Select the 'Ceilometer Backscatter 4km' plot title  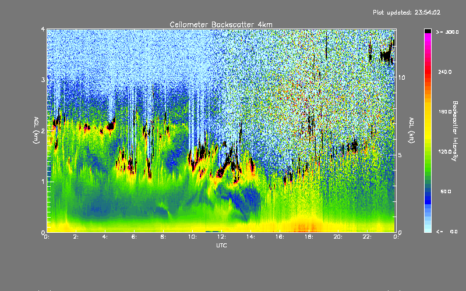[x=221, y=24]
